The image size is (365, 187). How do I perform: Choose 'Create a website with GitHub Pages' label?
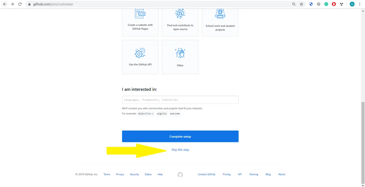pyautogui.click(x=140, y=27)
